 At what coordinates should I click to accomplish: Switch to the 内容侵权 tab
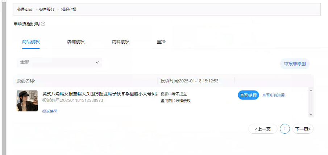[x=120, y=42]
